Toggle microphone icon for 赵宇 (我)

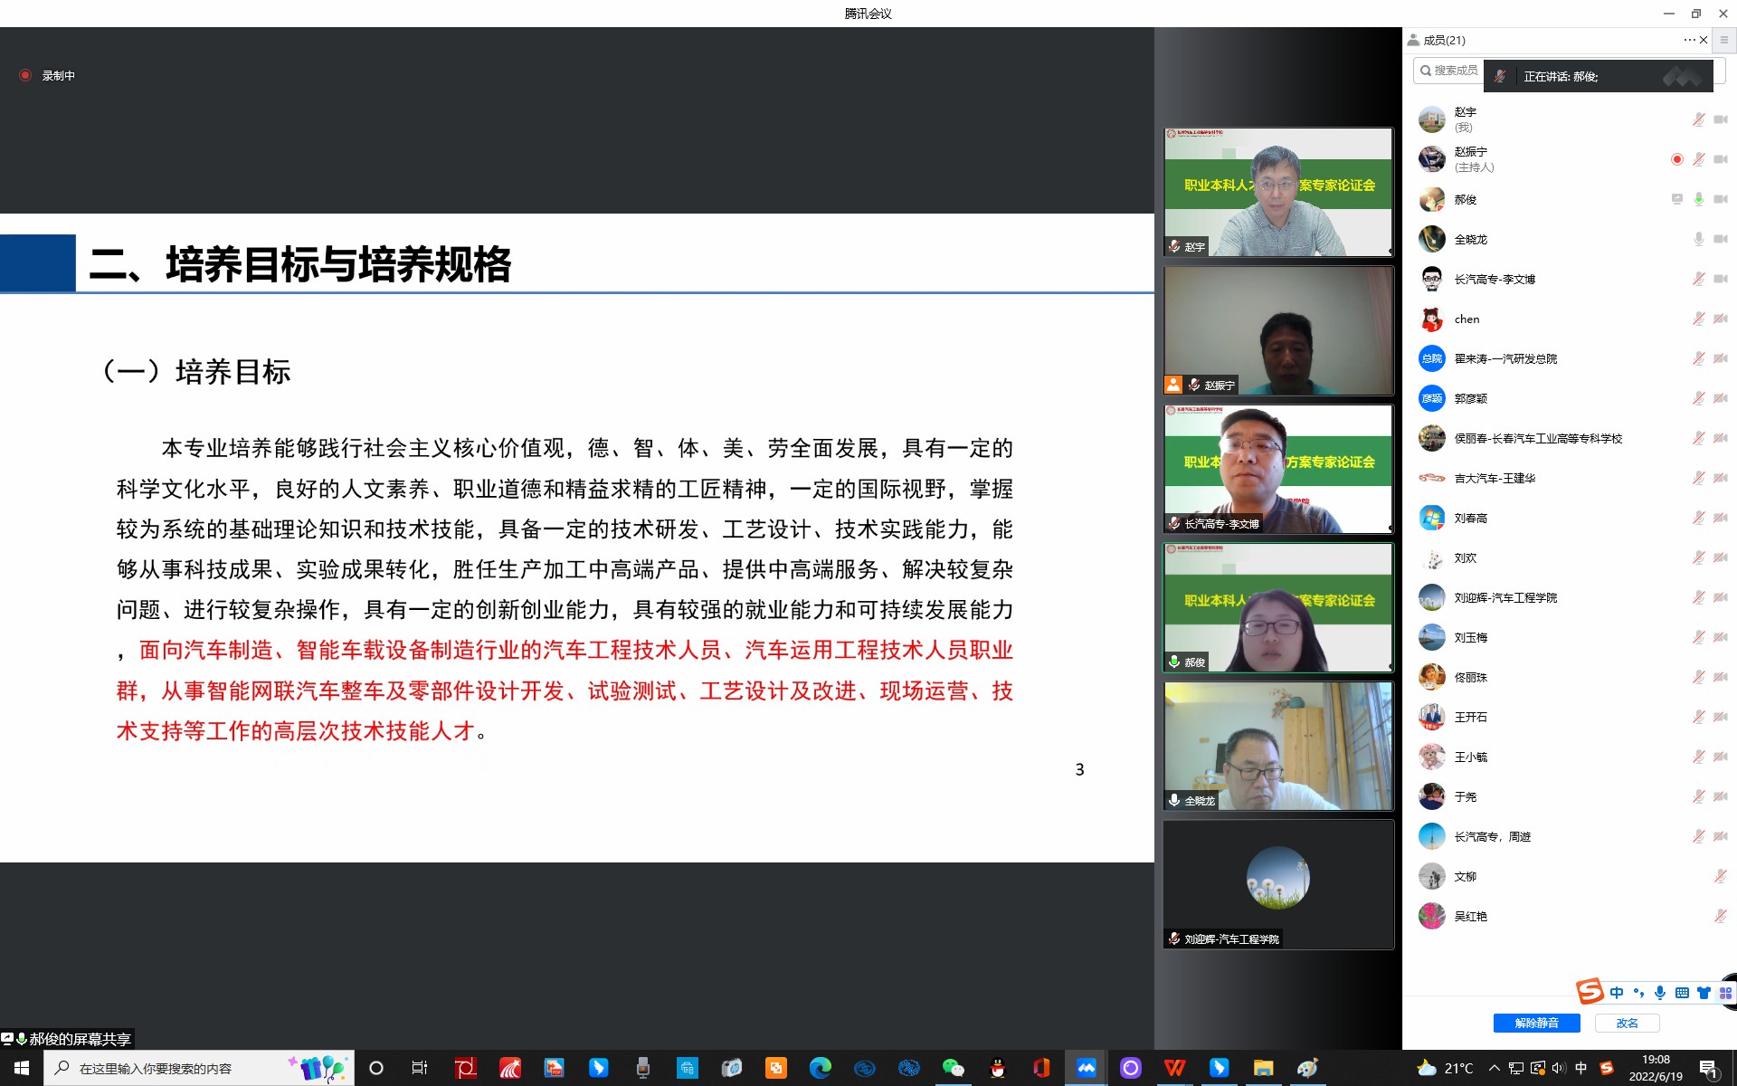(1698, 119)
